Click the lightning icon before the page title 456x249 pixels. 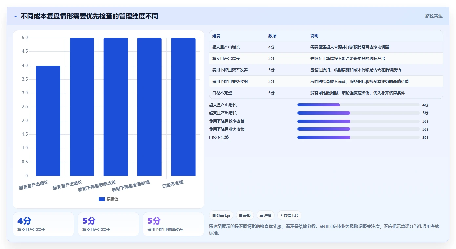pos(15,16)
